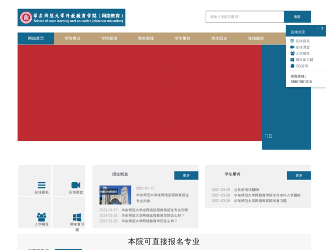Click 在线课堂 camera icon in floating panel
326x250 pixels.
pyautogui.click(x=292, y=47)
